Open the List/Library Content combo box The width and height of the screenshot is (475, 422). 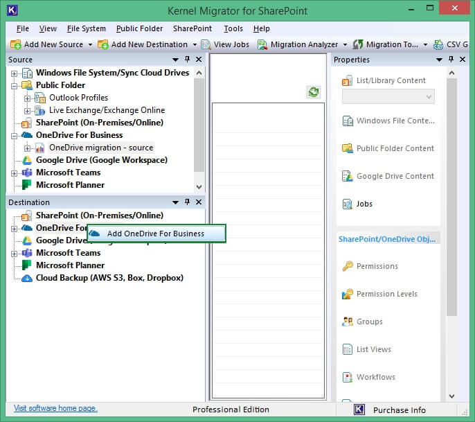pos(388,97)
